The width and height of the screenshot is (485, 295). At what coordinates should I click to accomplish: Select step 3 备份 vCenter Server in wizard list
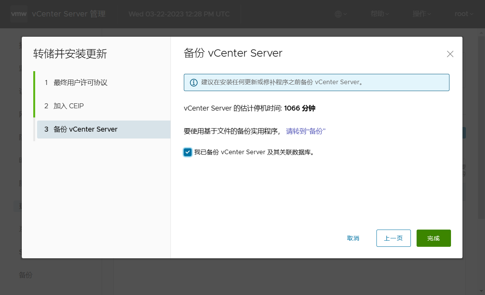point(104,129)
